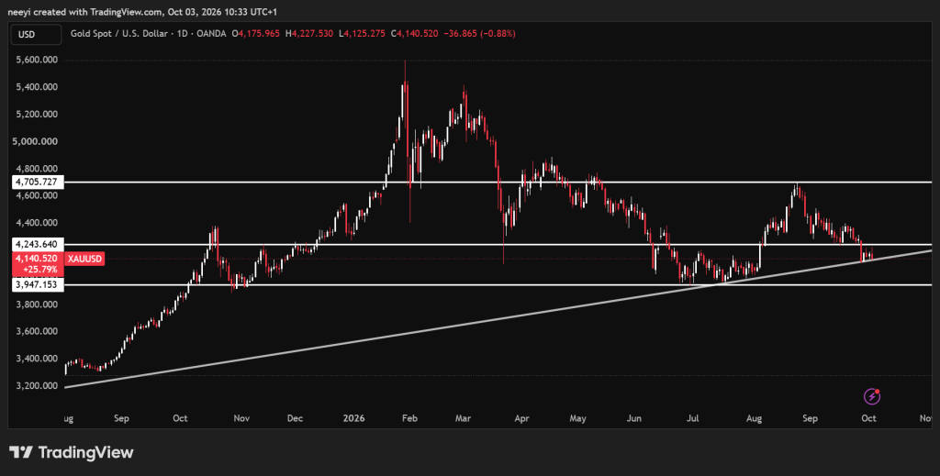Click the Jul label on time axis

coord(692,418)
